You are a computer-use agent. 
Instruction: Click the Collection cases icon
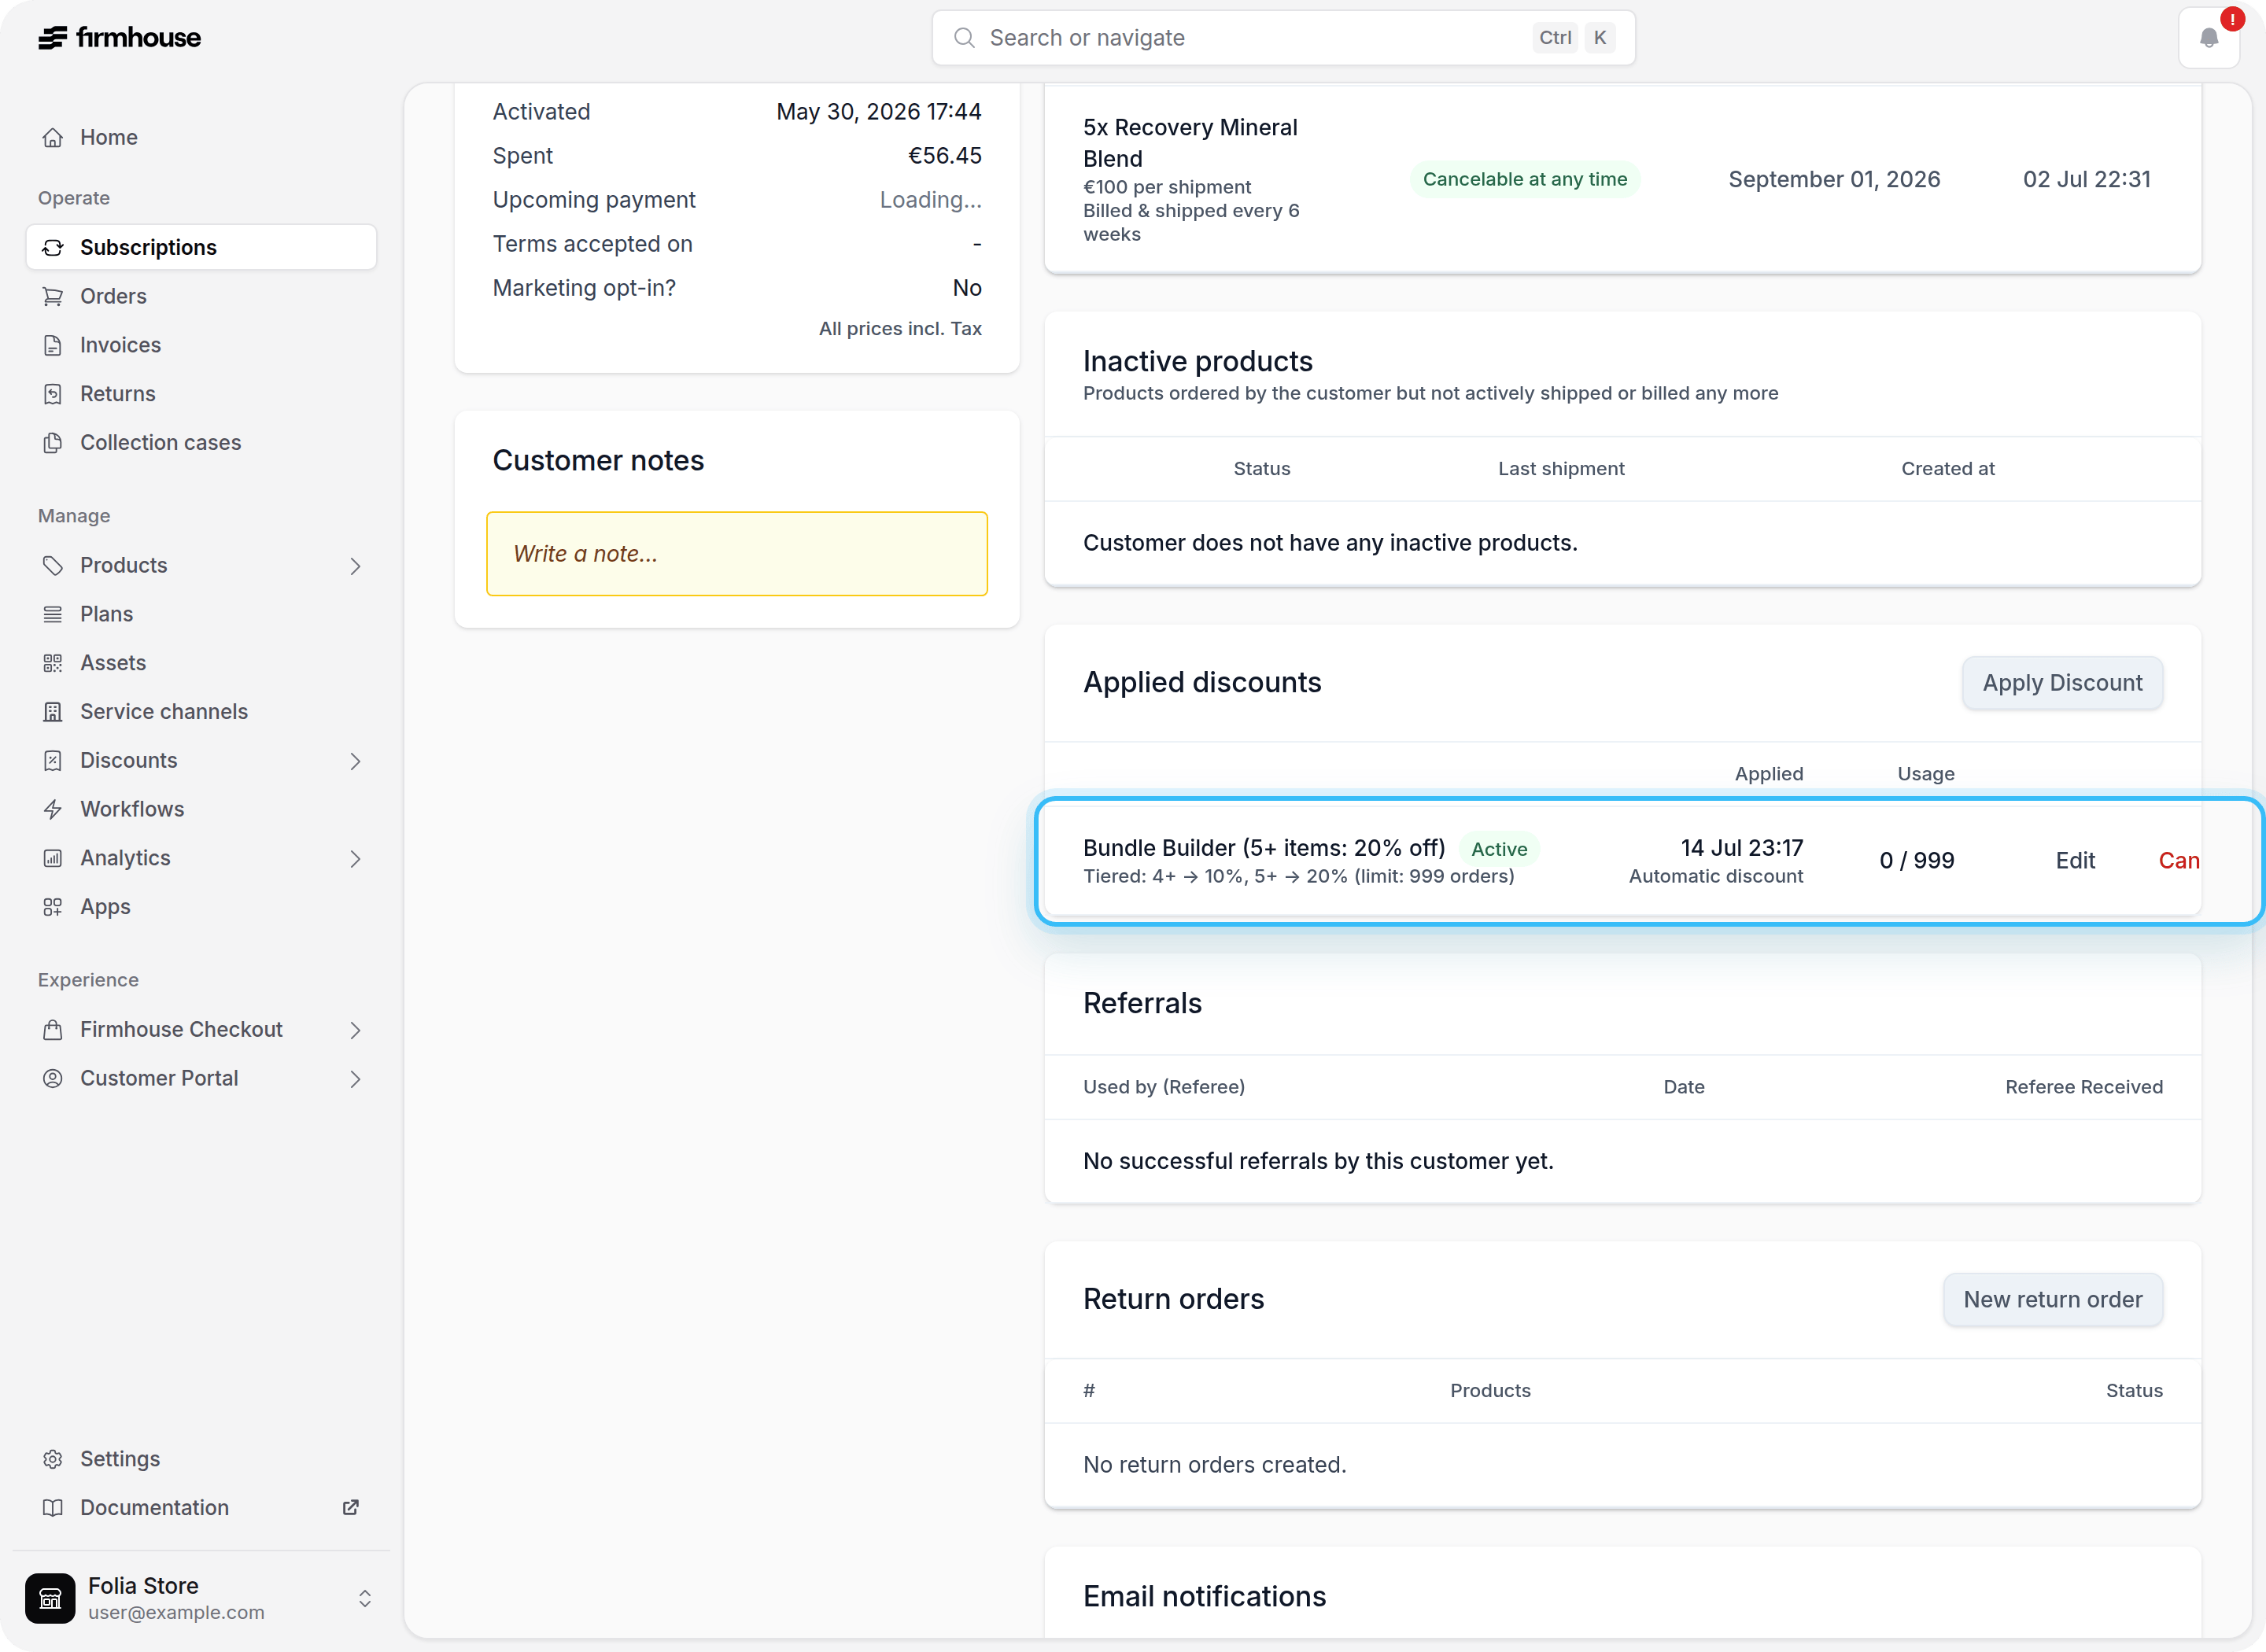pos(53,442)
